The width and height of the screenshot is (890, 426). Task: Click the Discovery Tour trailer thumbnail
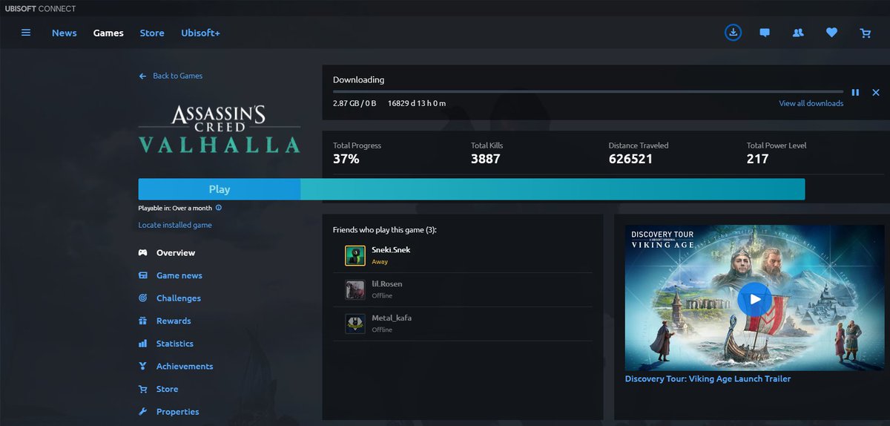point(754,298)
